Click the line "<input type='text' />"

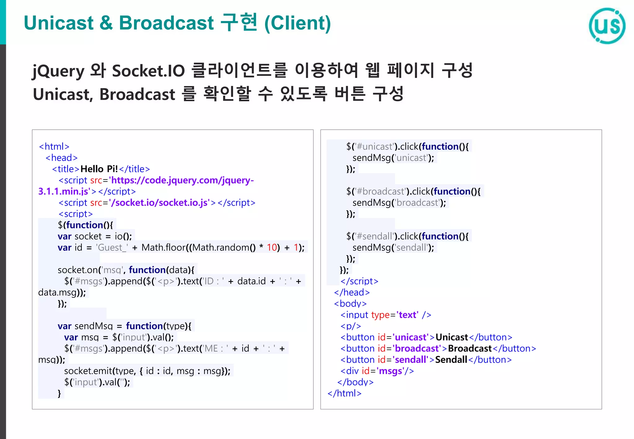(386, 315)
